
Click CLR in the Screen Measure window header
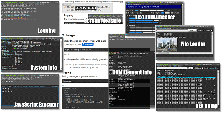(x=90, y=15)
